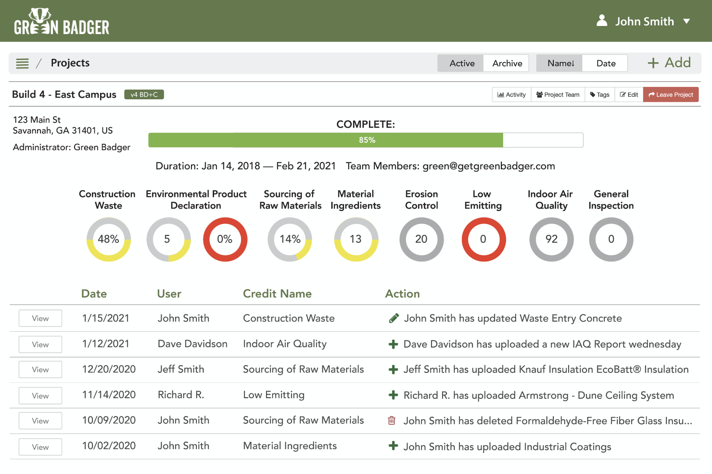
Task: Switch to the Active tab
Action: (x=460, y=63)
